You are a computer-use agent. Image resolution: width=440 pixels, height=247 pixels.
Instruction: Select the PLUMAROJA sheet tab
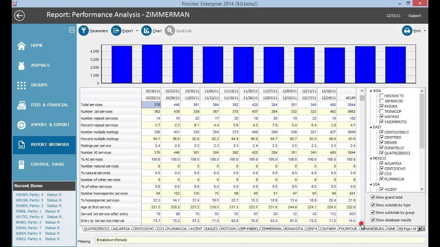[x=177, y=229]
